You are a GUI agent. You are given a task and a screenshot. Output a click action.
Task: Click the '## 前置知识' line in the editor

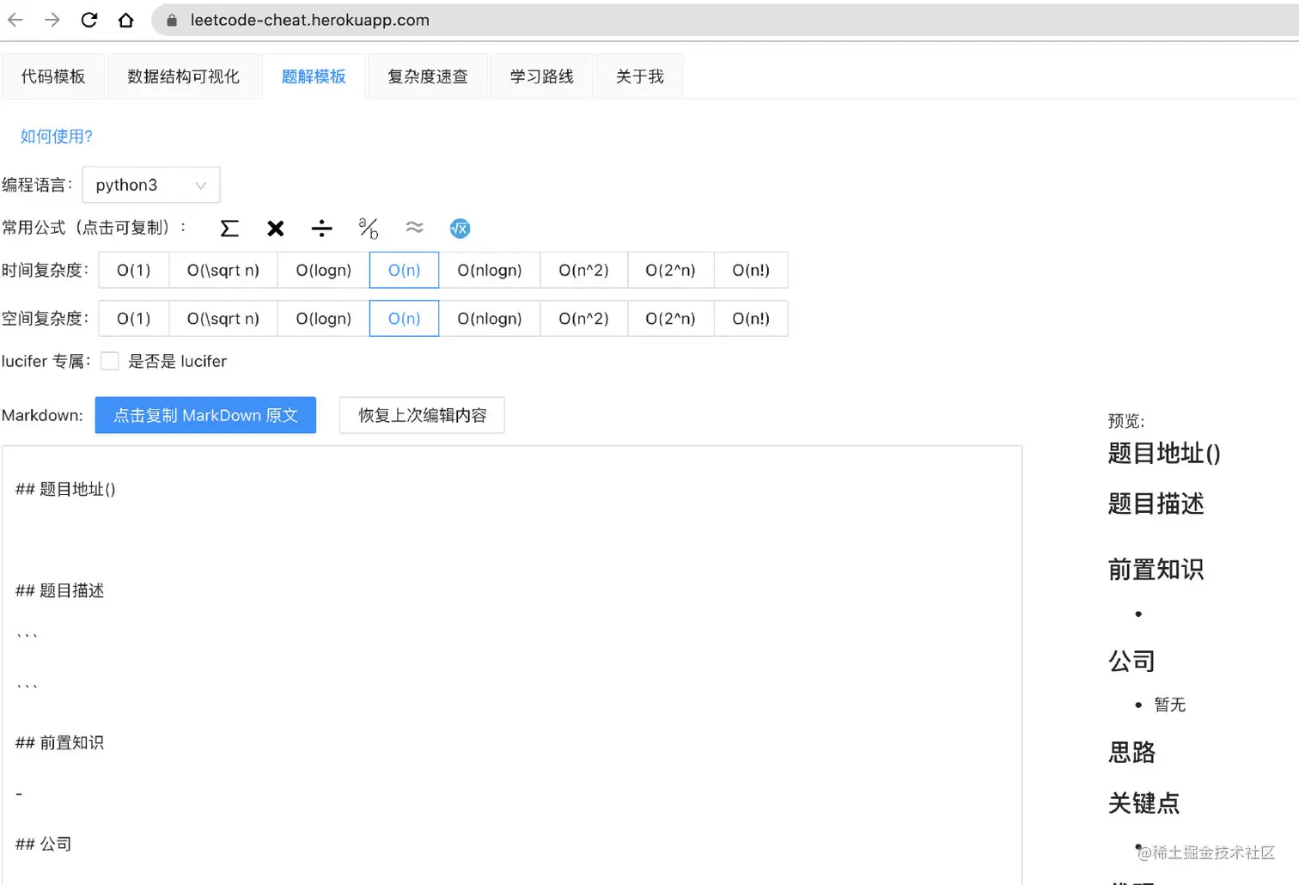pos(59,743)
